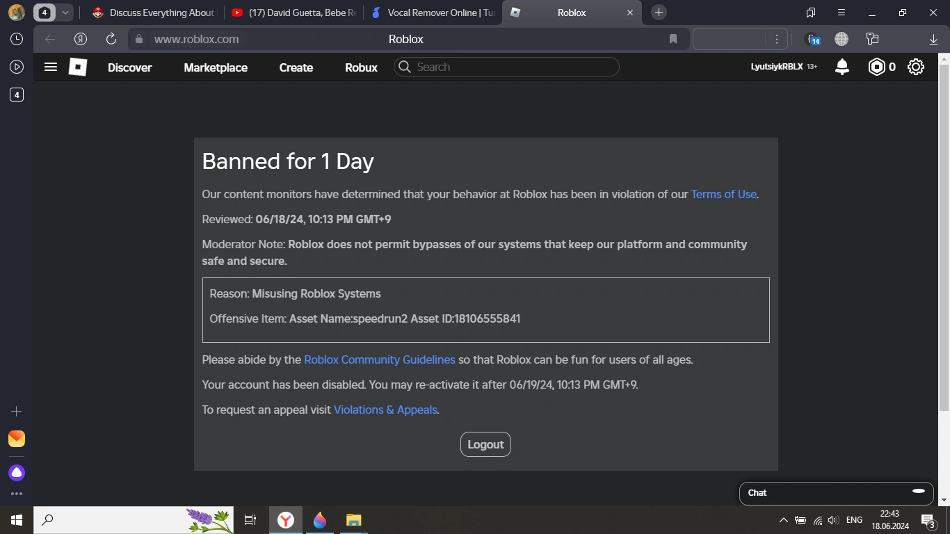Click inside the Roblox search field

tap(506, 67)
